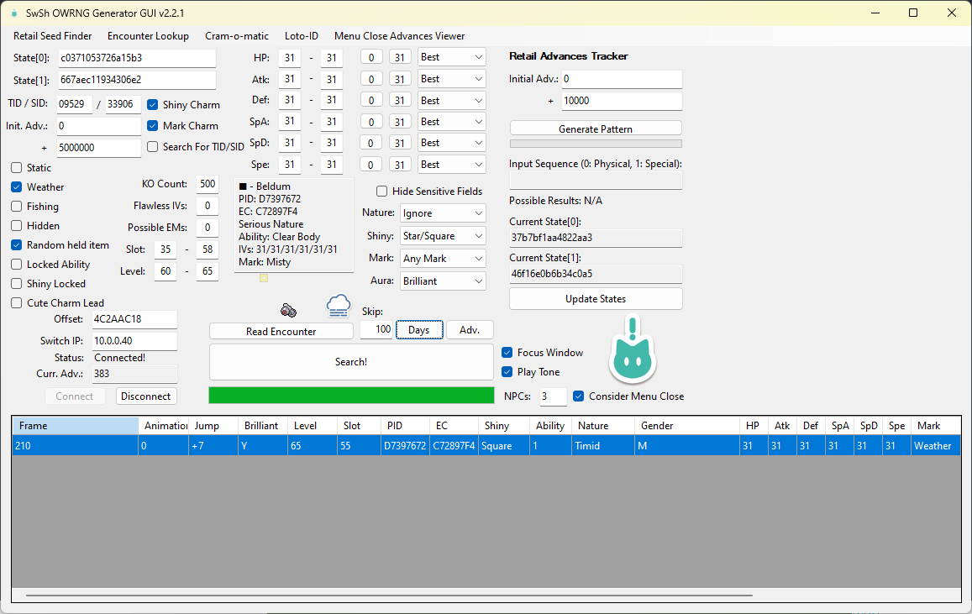Viewport: 972px width, 614px height.
Task: Click the Offset input field
Action: click(x=134, y=319)
